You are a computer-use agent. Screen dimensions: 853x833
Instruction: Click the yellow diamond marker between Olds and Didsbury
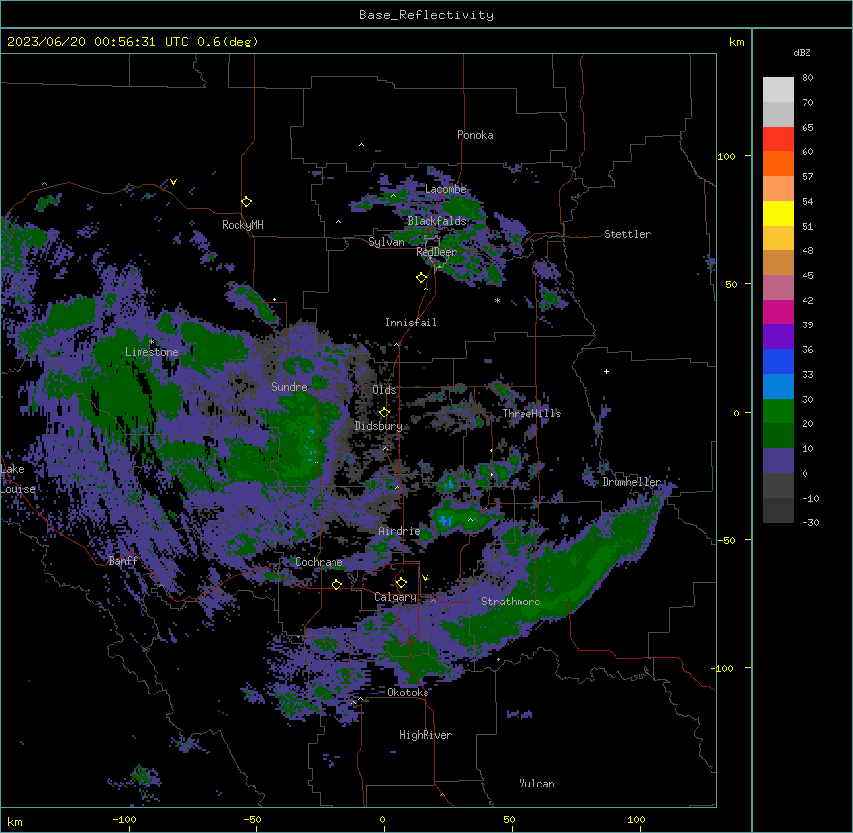384,412
